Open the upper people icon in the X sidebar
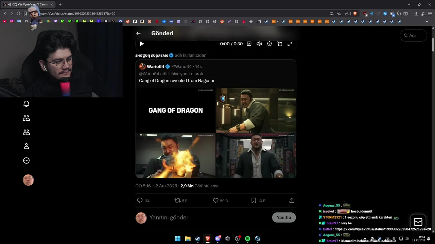Image resolution: width=435 pixels, height=244 pixels. 26,118
